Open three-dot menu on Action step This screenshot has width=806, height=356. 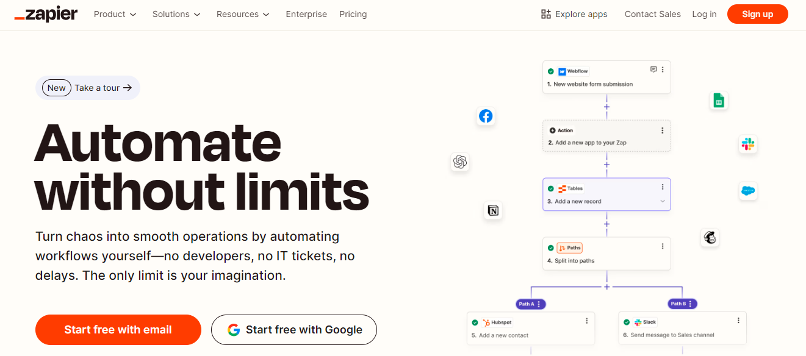663,130
